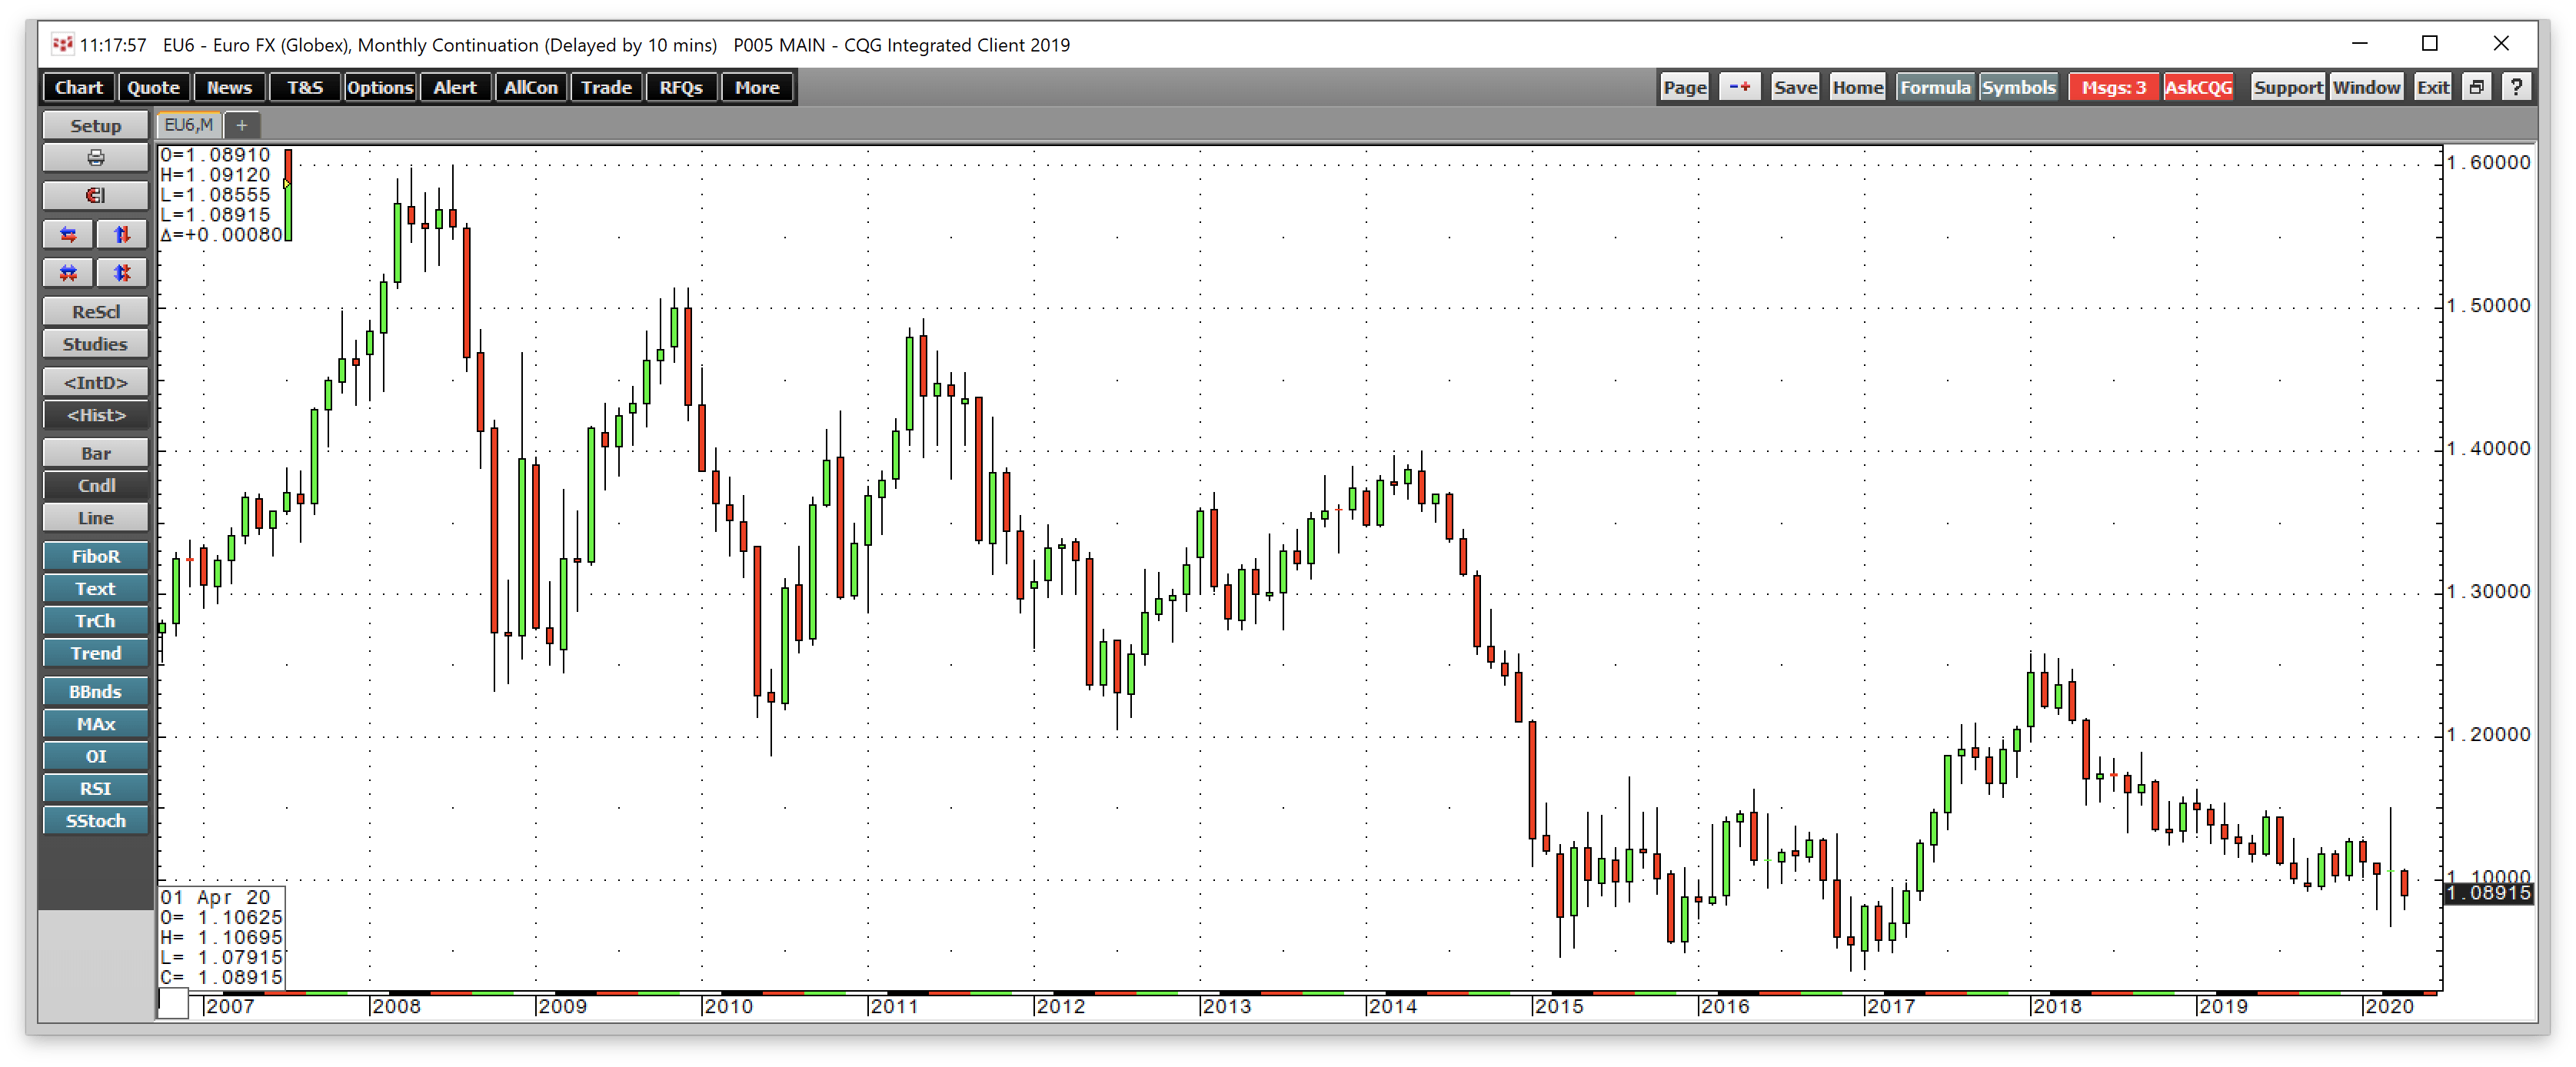
Task: Open the More menu
Action: click(757, 87)
